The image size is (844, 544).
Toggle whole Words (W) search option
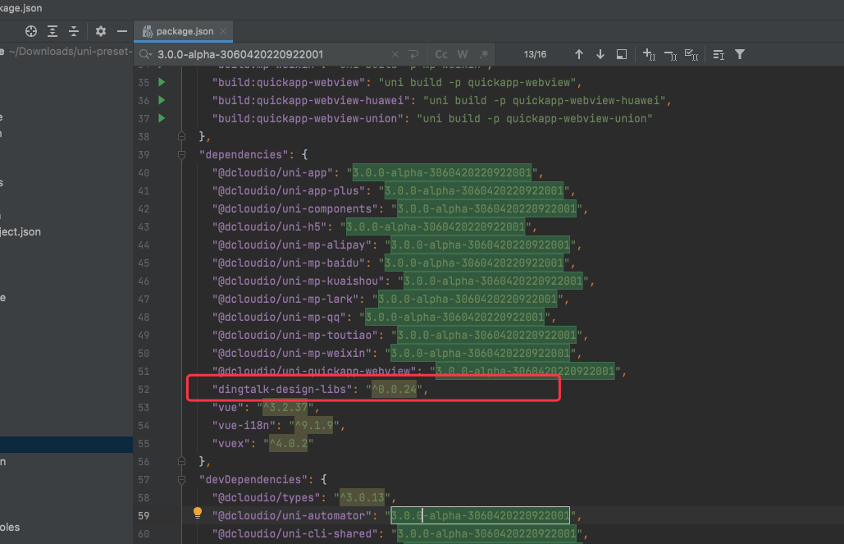tap(463, 54)
